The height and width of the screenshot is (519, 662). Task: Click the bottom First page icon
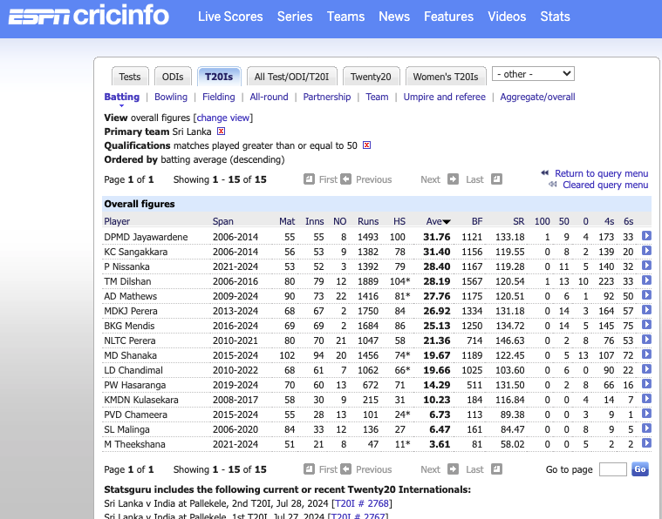pos(309,468)
